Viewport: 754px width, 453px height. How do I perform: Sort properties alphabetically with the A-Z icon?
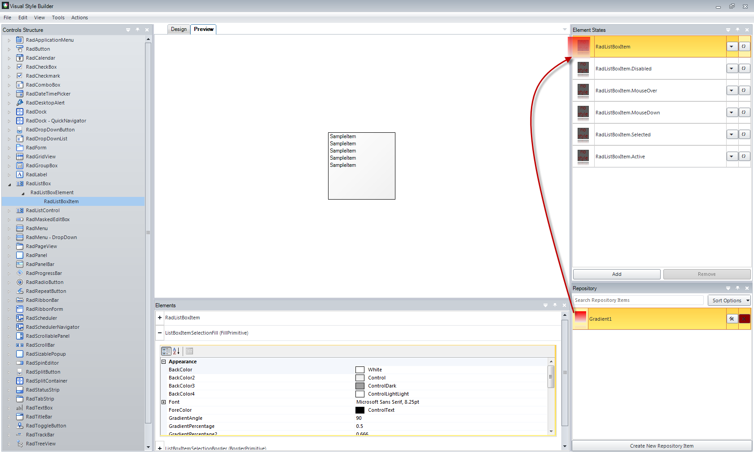[176, 351]
